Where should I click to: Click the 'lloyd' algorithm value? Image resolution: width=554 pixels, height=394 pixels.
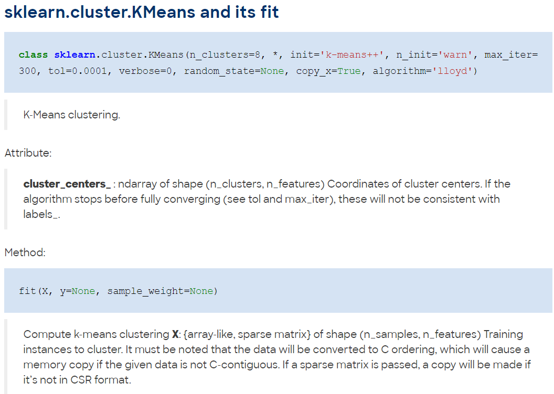(452, 71)
